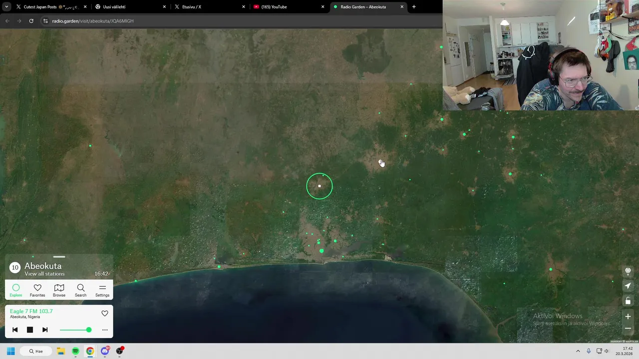This screenshot has height=359, width=639.
Task: Open a new browser tab
Action: tap(414, 7)
